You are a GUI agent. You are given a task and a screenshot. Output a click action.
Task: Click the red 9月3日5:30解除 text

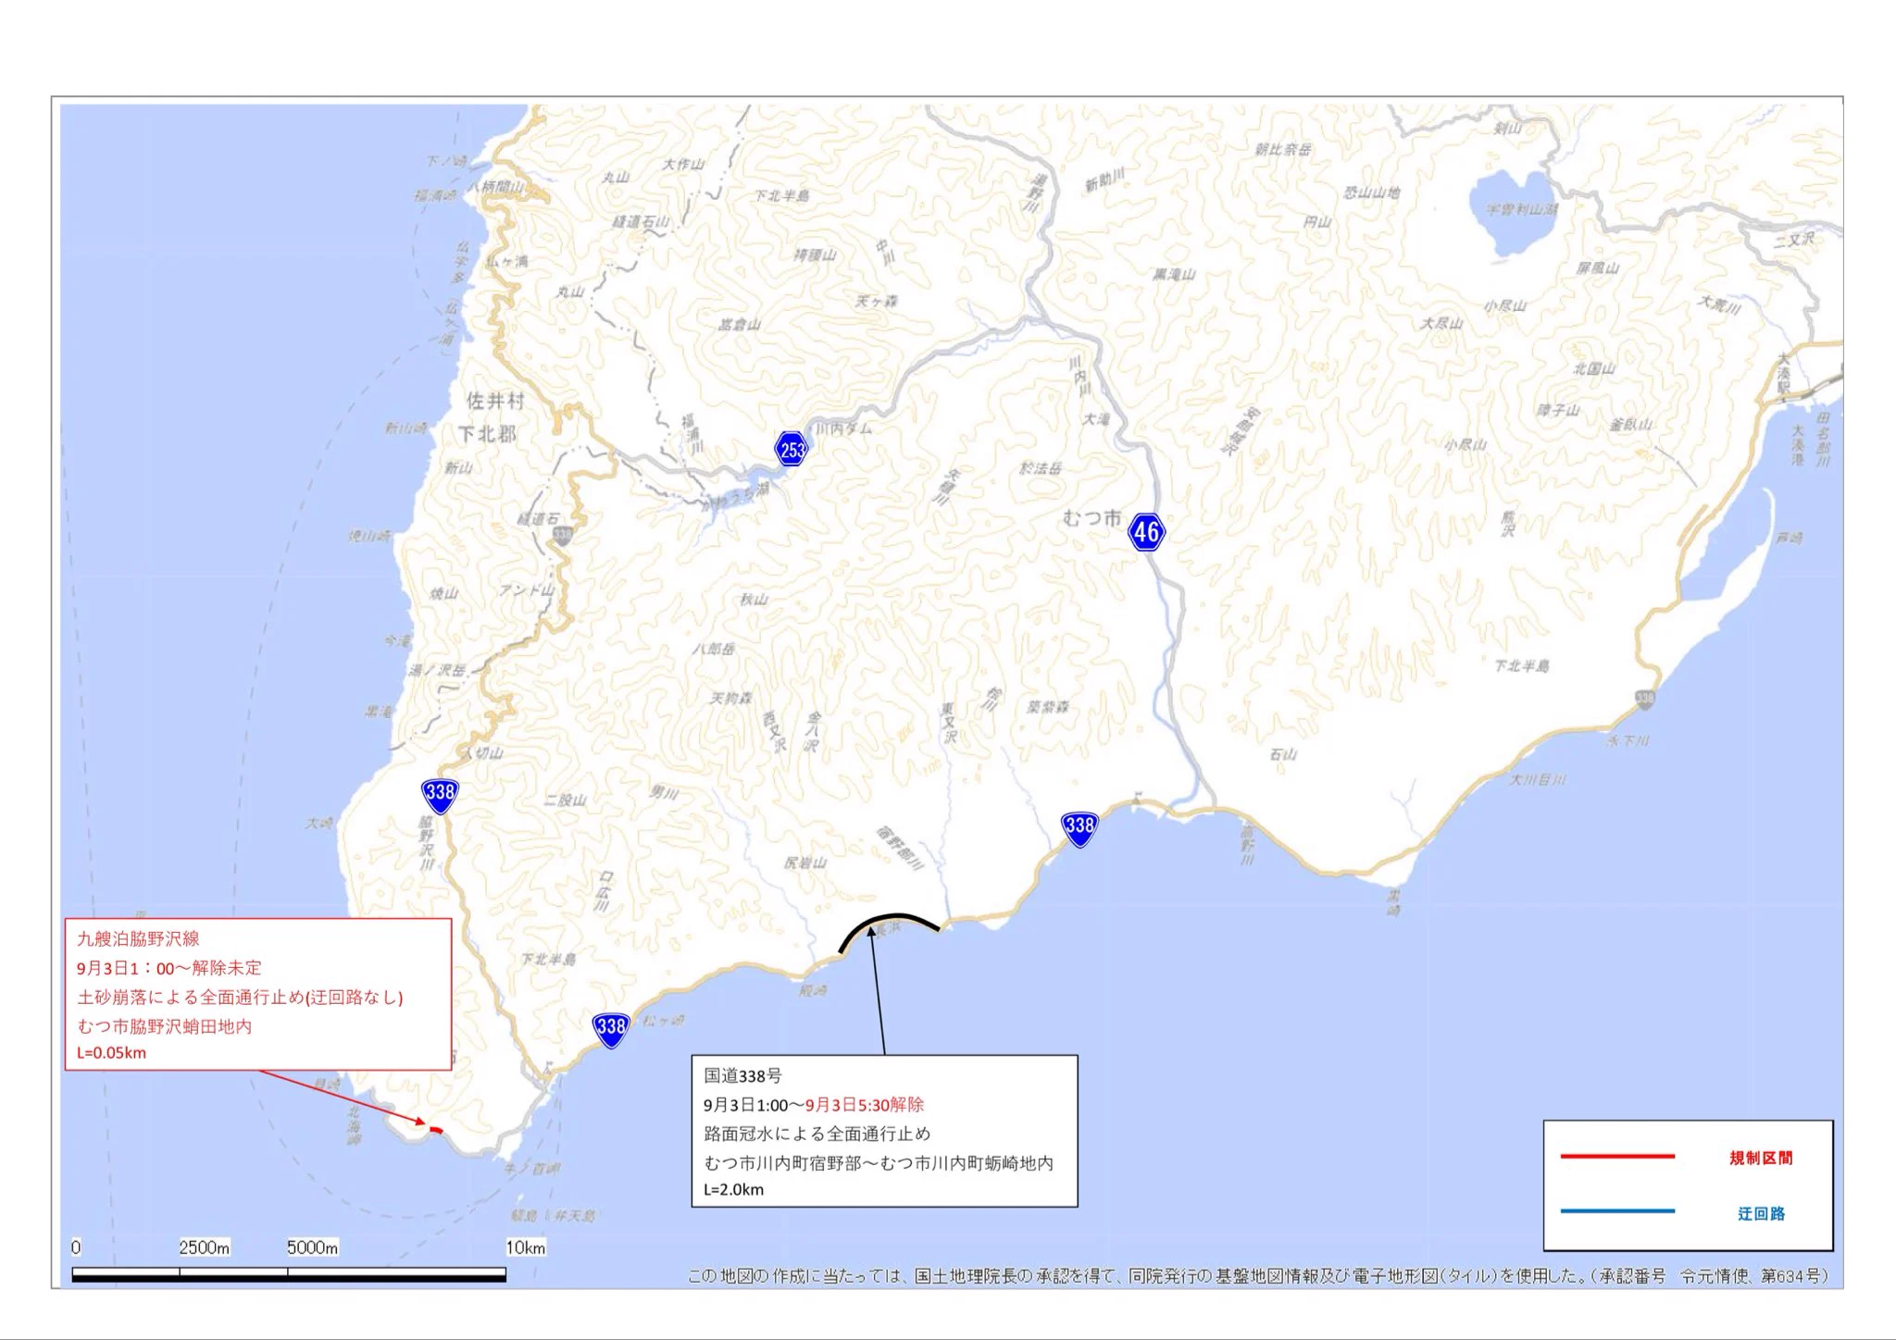click(x=865, y=1105)
